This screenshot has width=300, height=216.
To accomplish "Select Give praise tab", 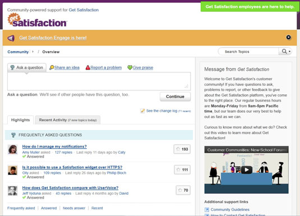I will tap(143, 67).
